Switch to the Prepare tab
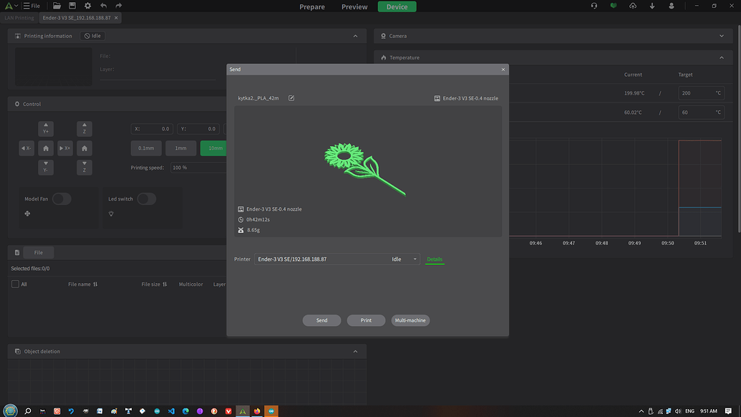The width and height of the screenshot is (741, 417). (312, 6)
